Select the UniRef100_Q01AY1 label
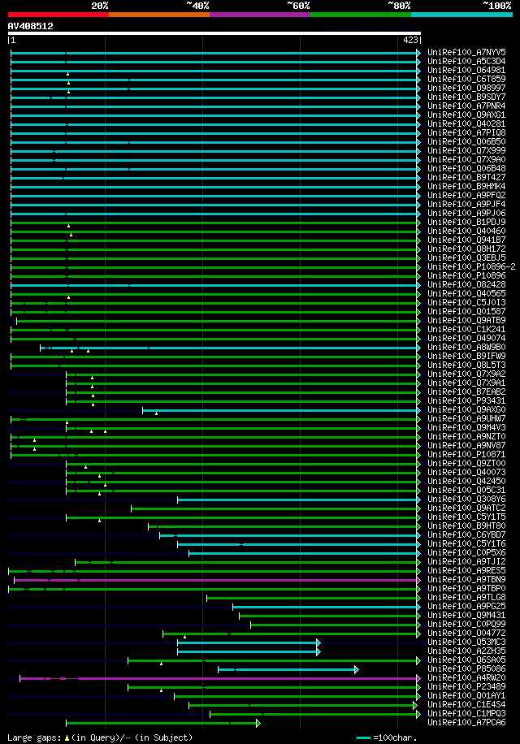The height and width of the screenshot is (744, 520). point(466,695)
